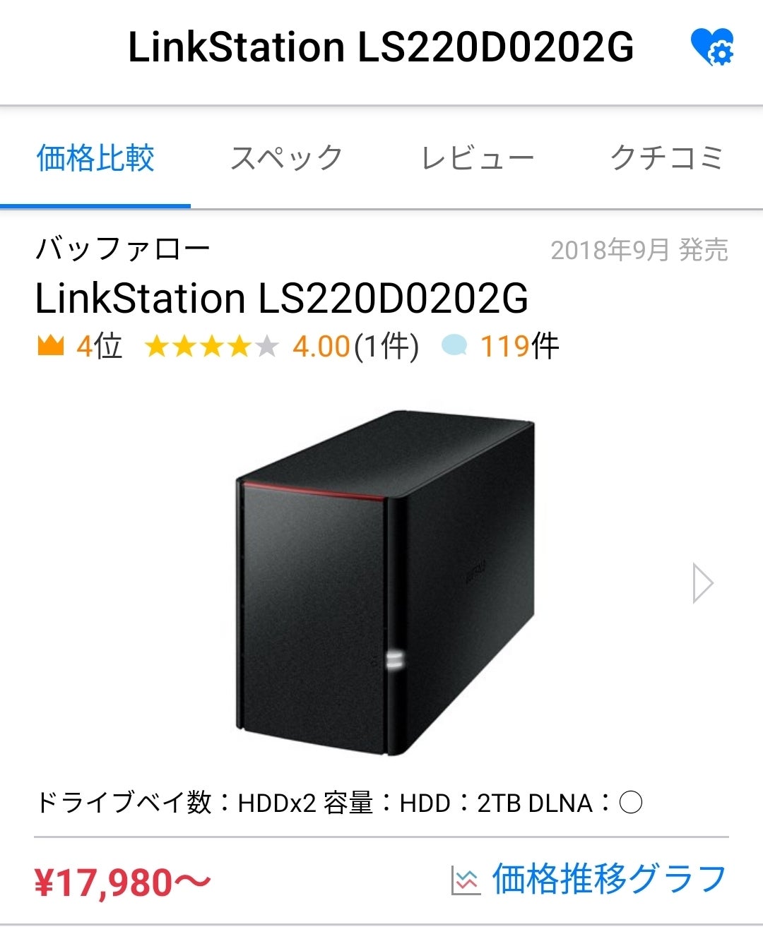This screenshot has height=927, width=763.
Task: Switch to the スペック tab
Action: [x=286, y=157]
